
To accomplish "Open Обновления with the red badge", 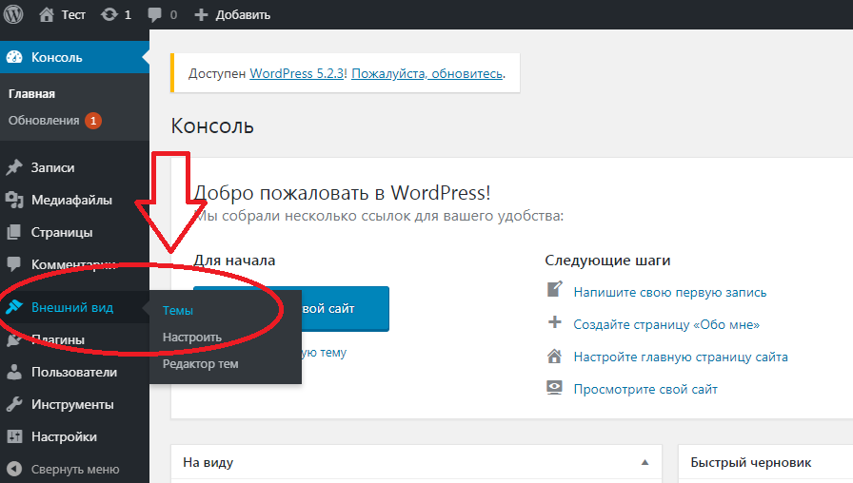I will (x=44, y=121).
